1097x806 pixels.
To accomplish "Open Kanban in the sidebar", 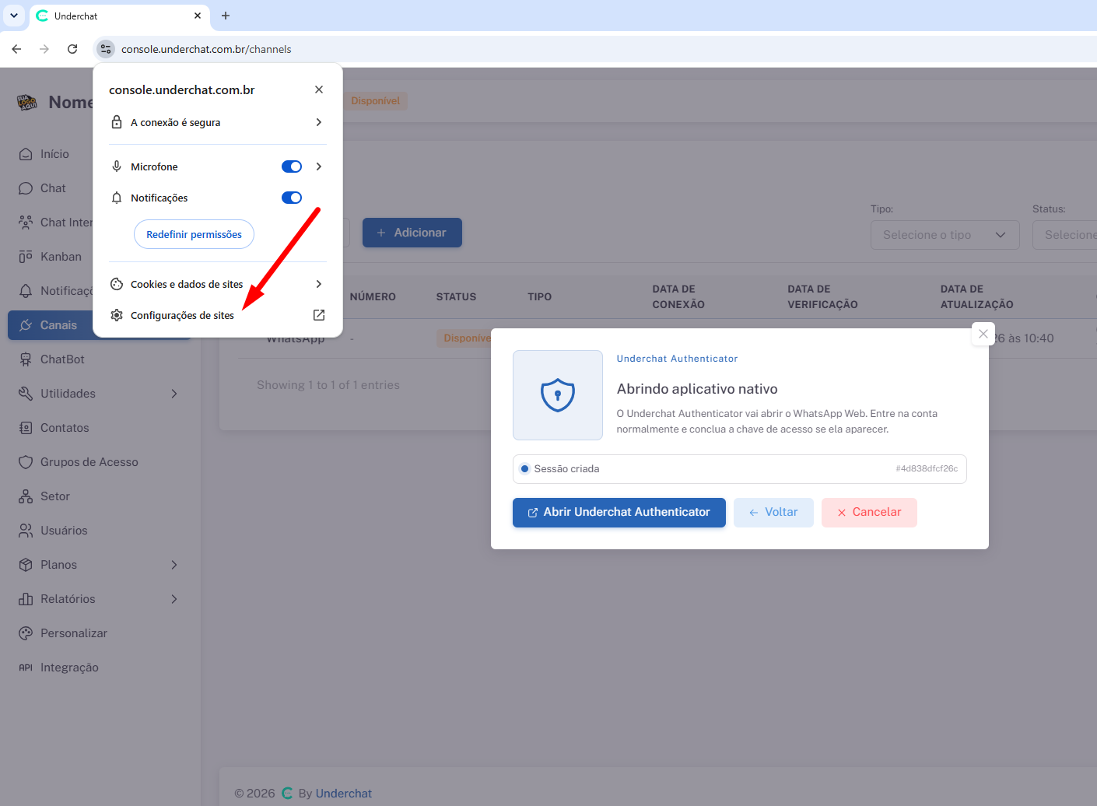I will [x=61, y=257].
